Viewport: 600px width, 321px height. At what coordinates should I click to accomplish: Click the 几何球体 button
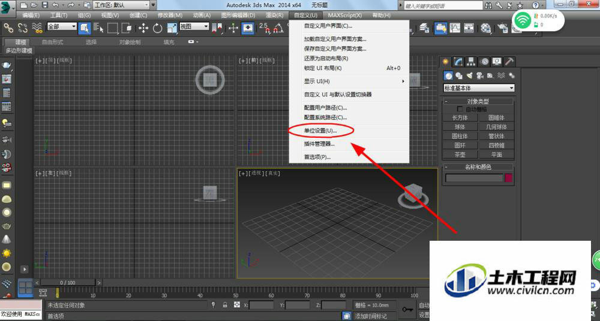[496, 127]
